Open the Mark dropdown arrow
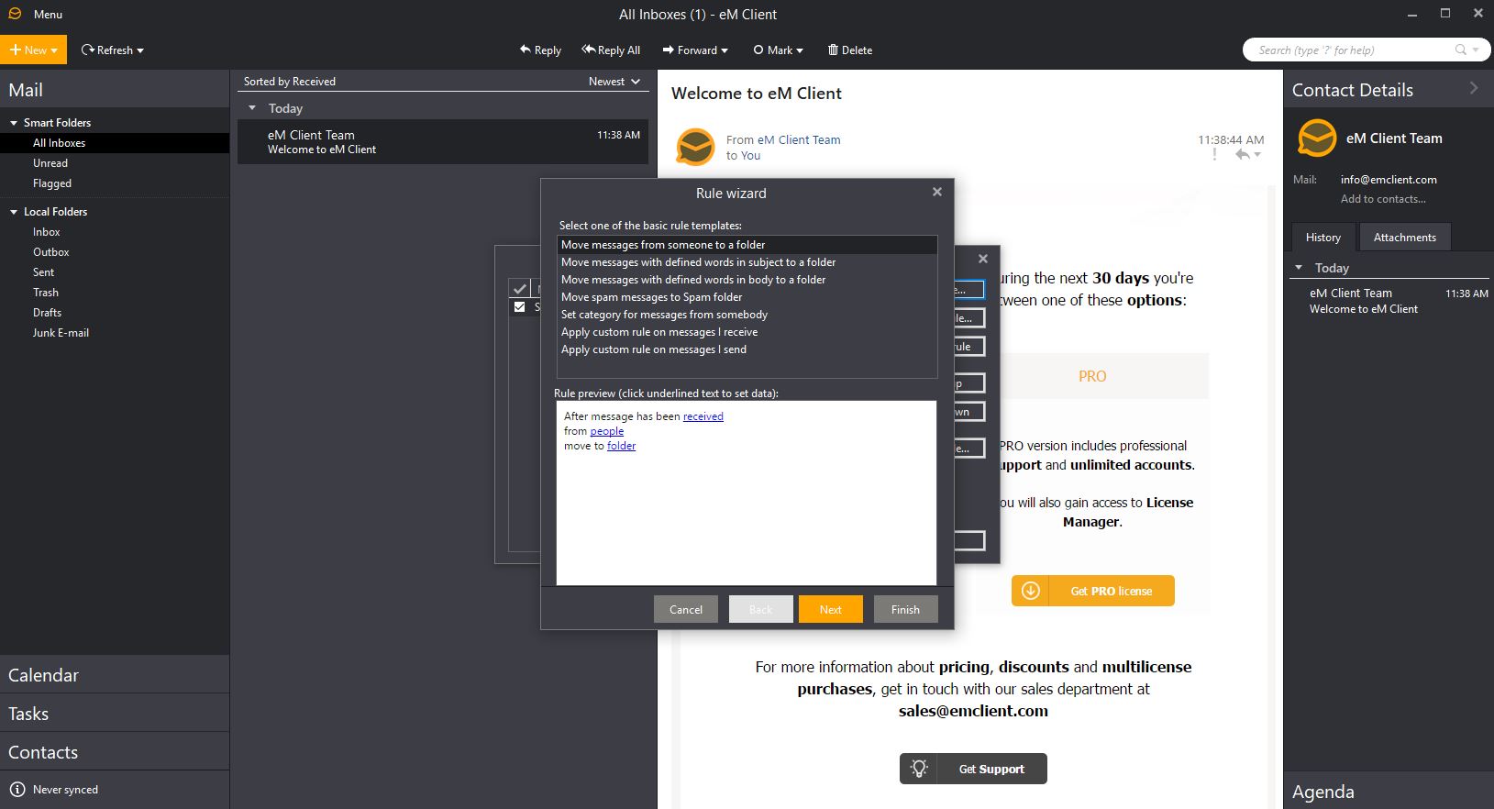The image size is (1494, 809). pos(800,50)
